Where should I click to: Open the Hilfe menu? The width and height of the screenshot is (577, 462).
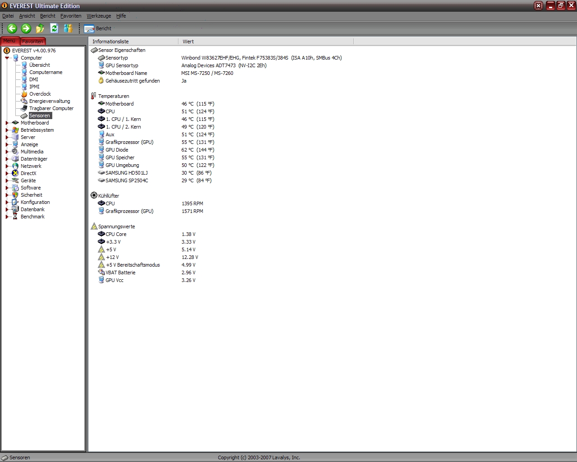pos(121,16)
